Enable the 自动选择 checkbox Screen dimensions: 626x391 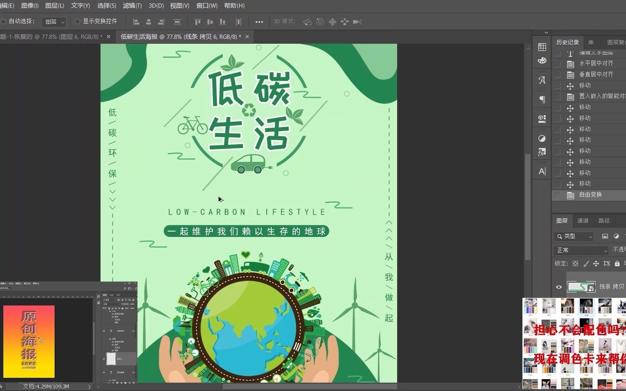(3, 22)
